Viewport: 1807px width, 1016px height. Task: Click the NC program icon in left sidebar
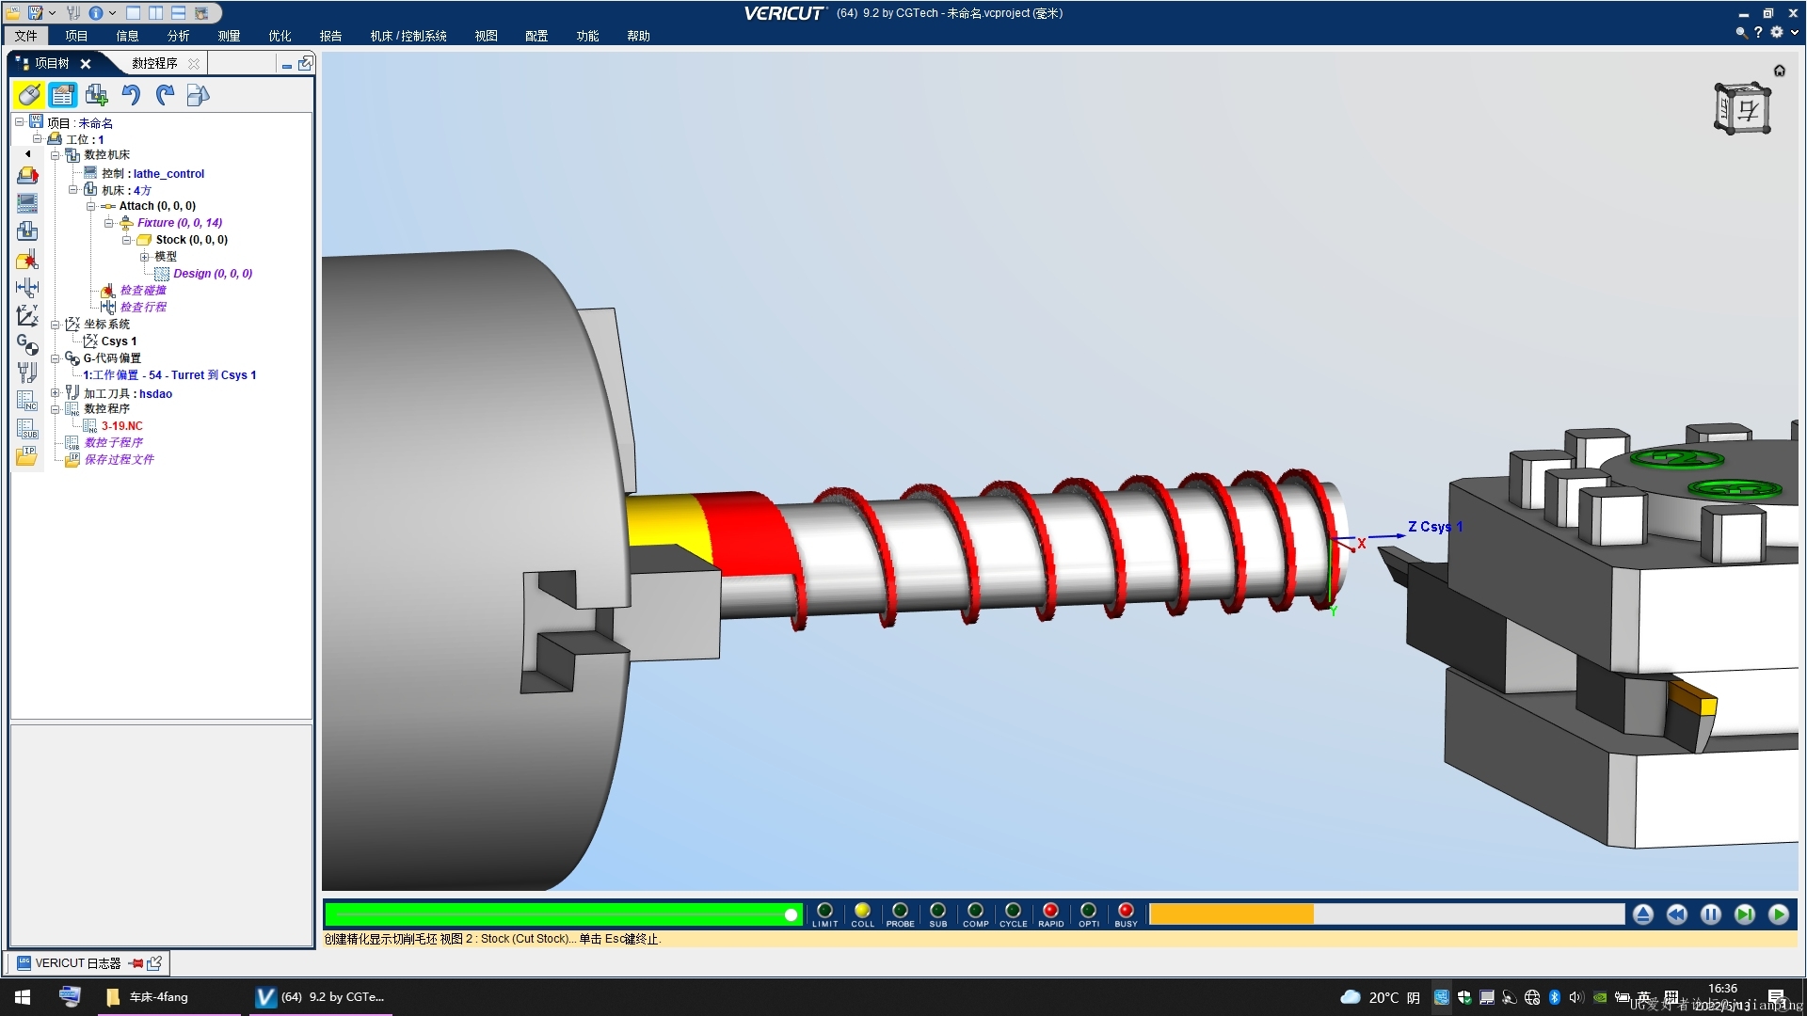[27, 401]
